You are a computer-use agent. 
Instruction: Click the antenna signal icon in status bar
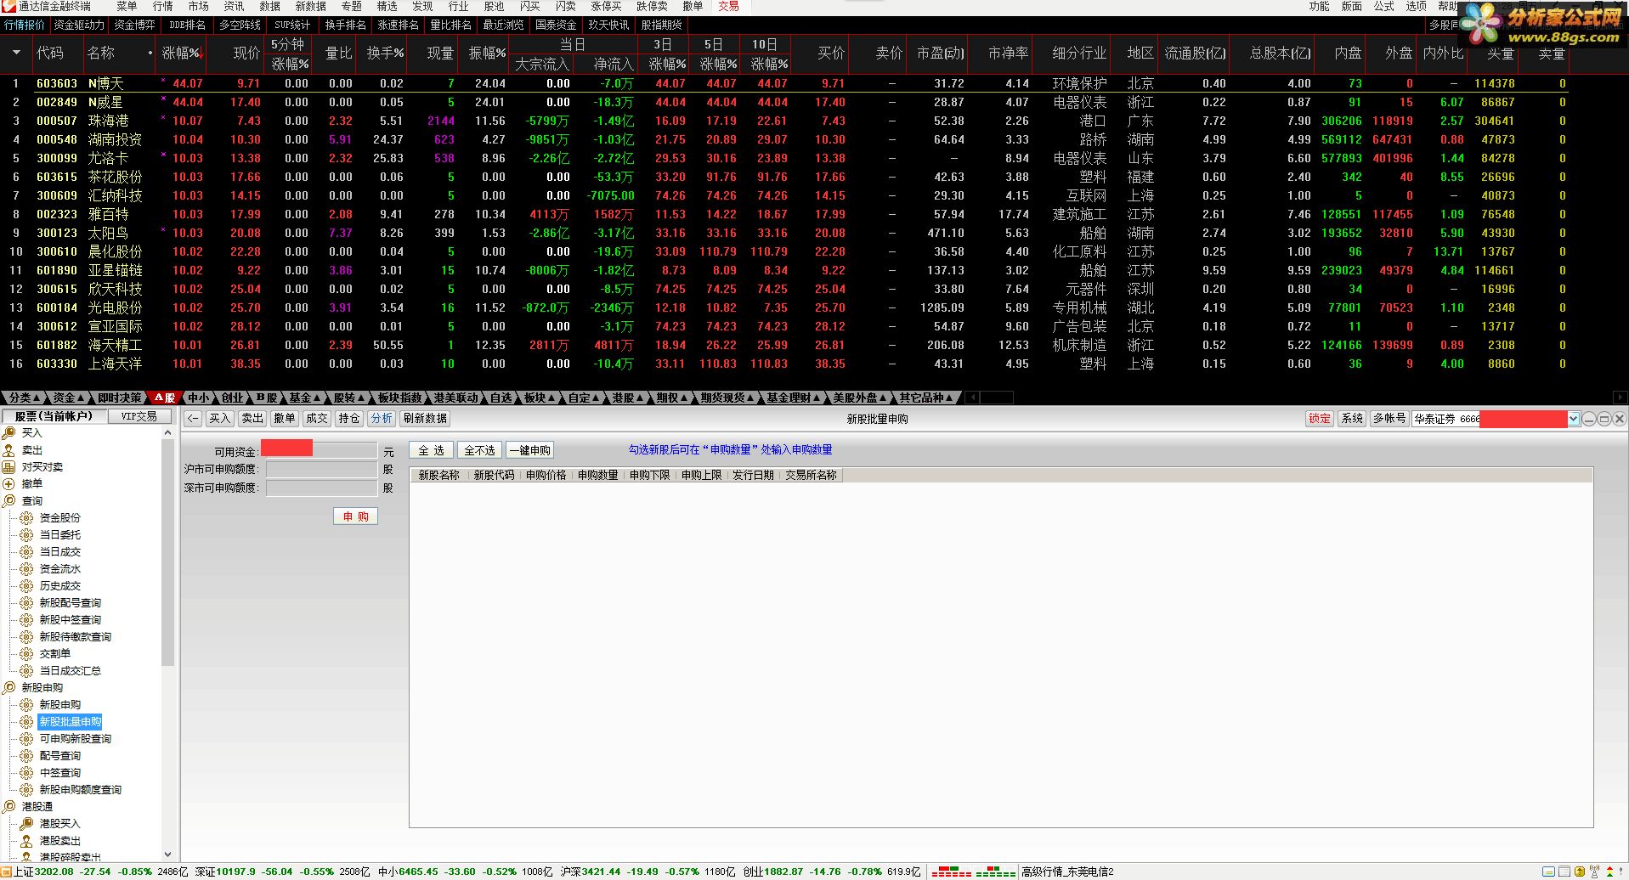click(1595, 872)
